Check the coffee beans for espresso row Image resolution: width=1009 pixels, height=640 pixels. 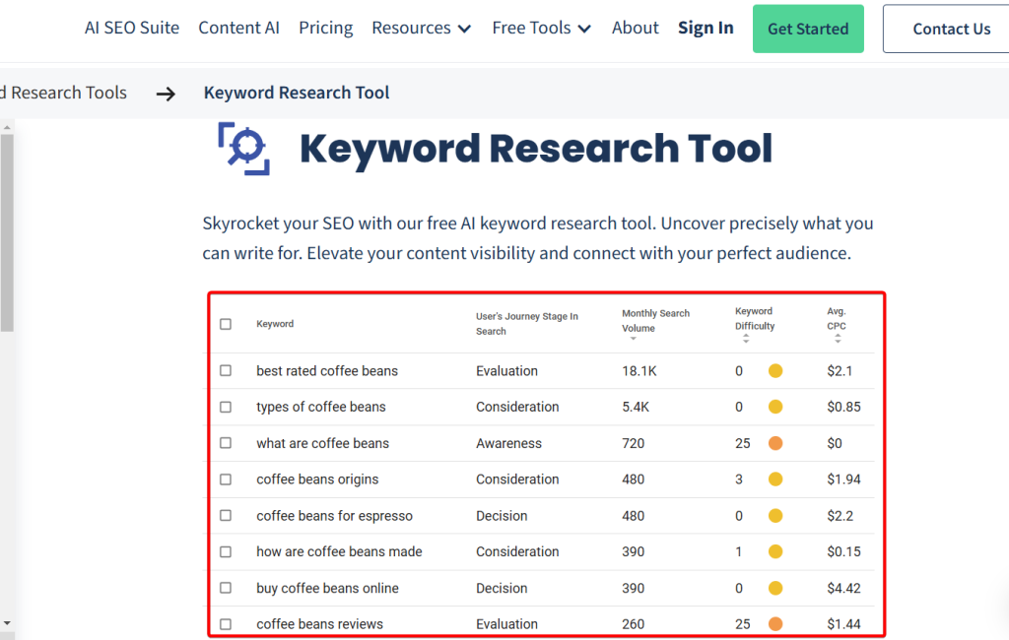coord(226,516)
